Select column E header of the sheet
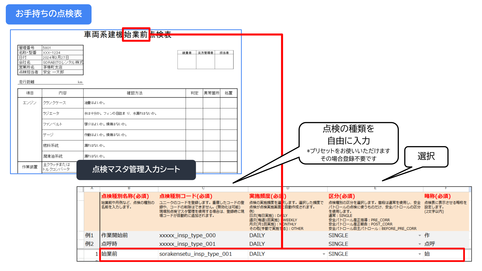Image resolution: width=482 pixels, height=271 pixels. click(x=375, y=188)
